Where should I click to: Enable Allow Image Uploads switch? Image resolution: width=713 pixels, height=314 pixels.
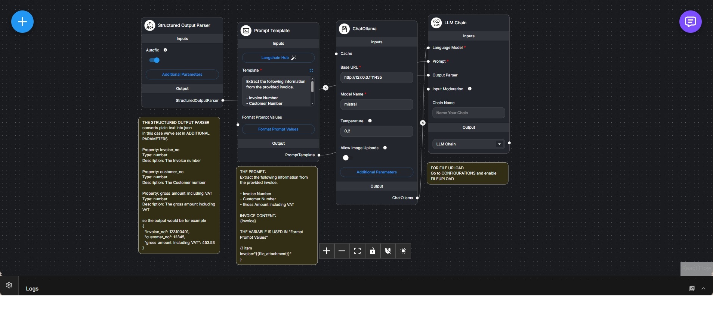click(346, 158)
